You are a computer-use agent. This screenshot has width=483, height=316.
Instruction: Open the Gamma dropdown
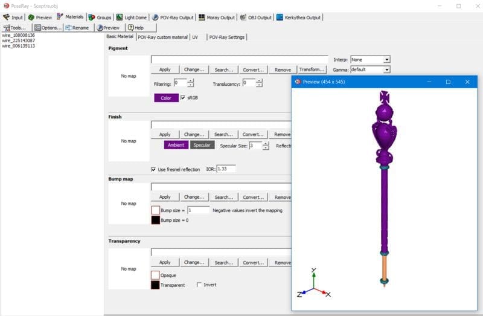click(386, 69)
